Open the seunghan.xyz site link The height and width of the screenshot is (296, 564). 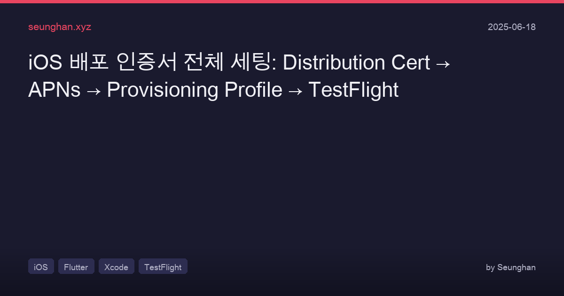(60, 27)
